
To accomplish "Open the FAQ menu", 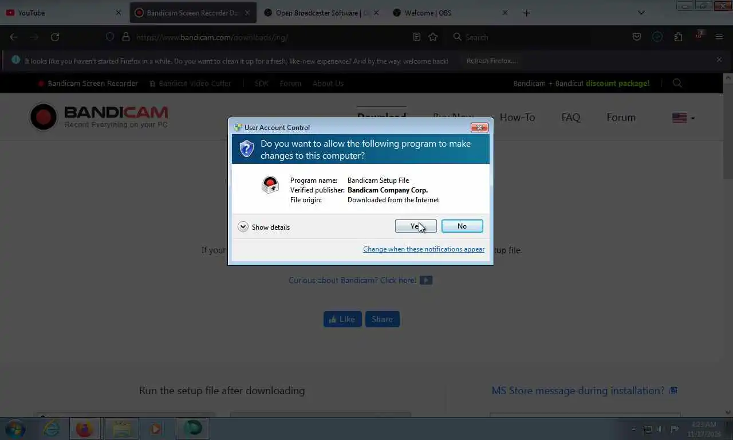I will 571,117.
